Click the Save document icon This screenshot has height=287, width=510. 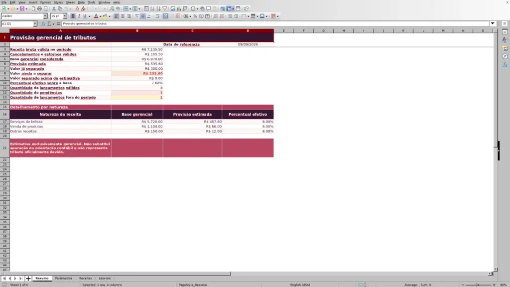(x=22, y=9)
